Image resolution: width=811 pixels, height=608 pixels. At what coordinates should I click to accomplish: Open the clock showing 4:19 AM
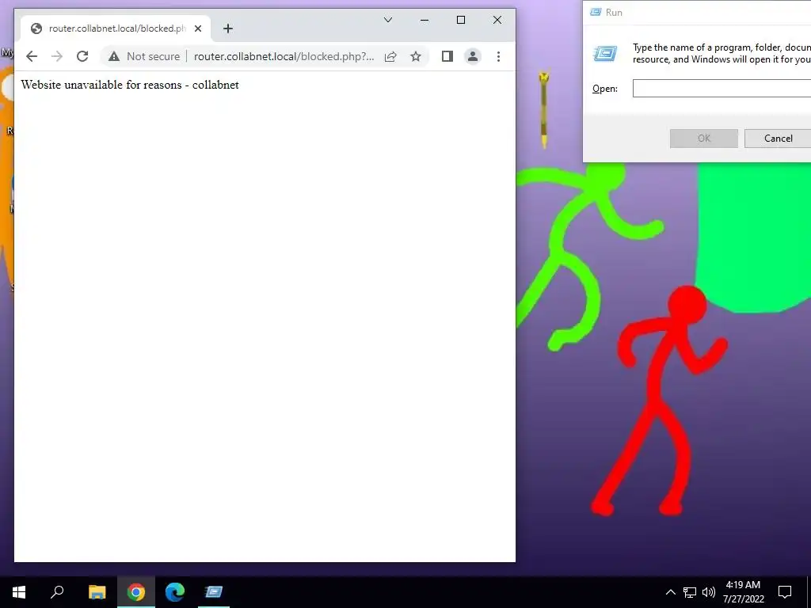pos(743,592)
